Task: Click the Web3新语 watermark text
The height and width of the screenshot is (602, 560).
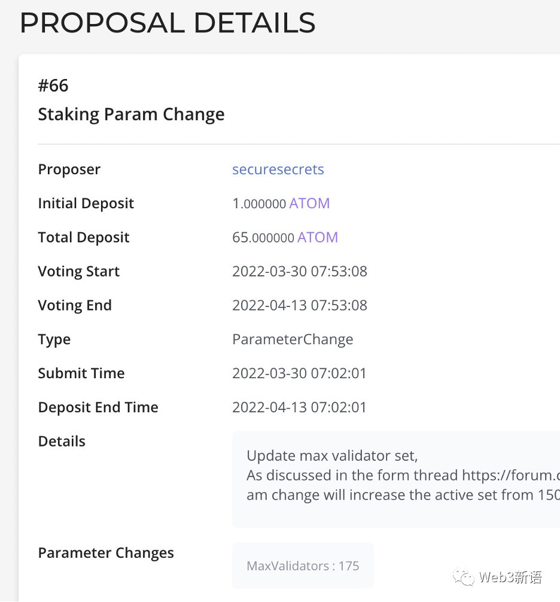Action: (510, 577)
